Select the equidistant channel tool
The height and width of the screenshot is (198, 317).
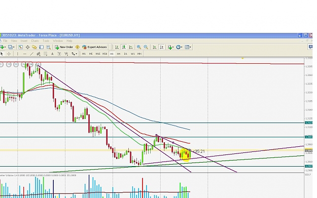(x=39, y=54)
